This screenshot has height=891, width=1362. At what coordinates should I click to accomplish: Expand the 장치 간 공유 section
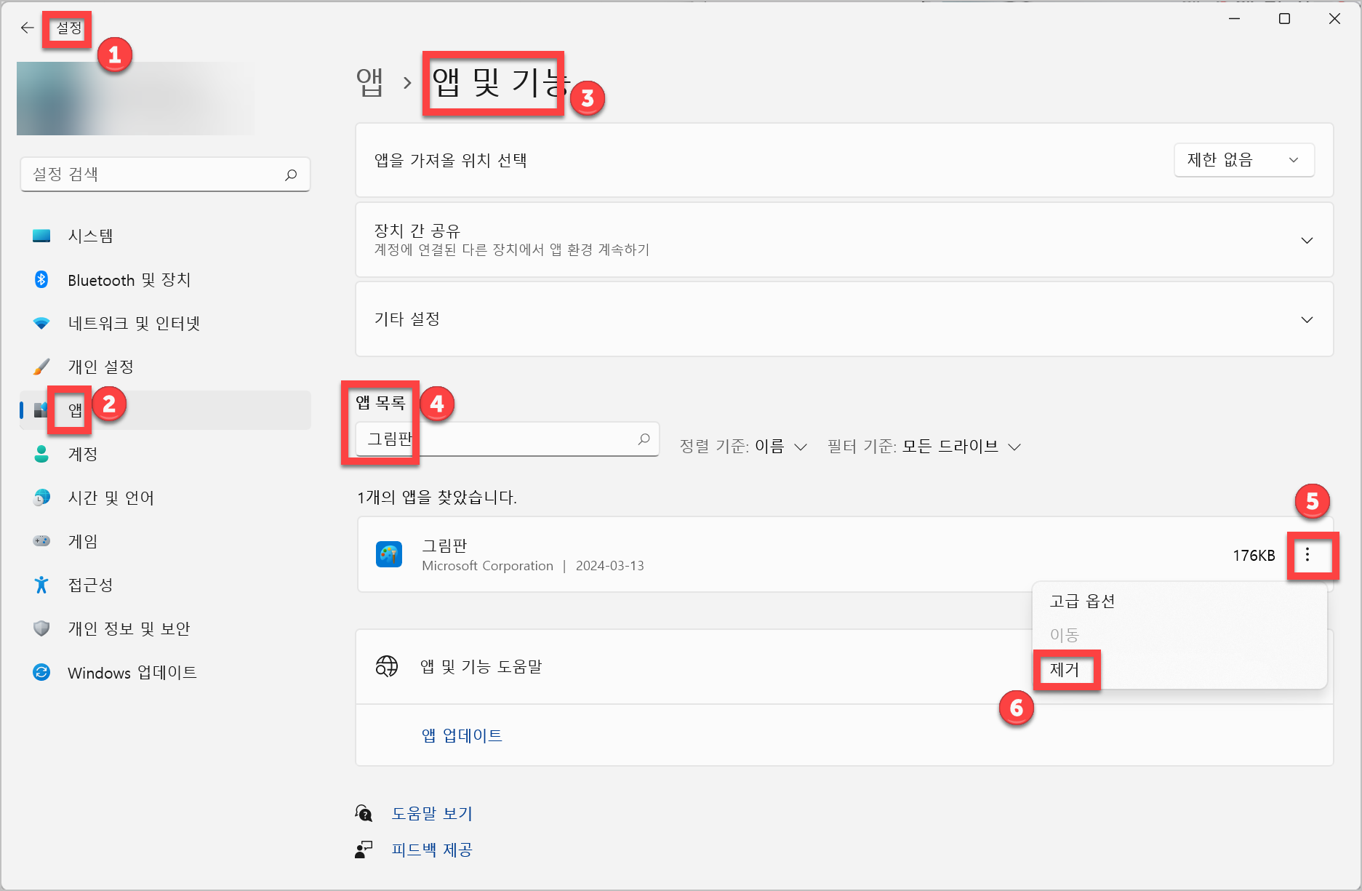pyautogui.click(x=844, y=240)
